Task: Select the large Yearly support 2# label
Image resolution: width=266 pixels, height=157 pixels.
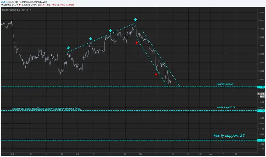Action: tap(229, 135)
